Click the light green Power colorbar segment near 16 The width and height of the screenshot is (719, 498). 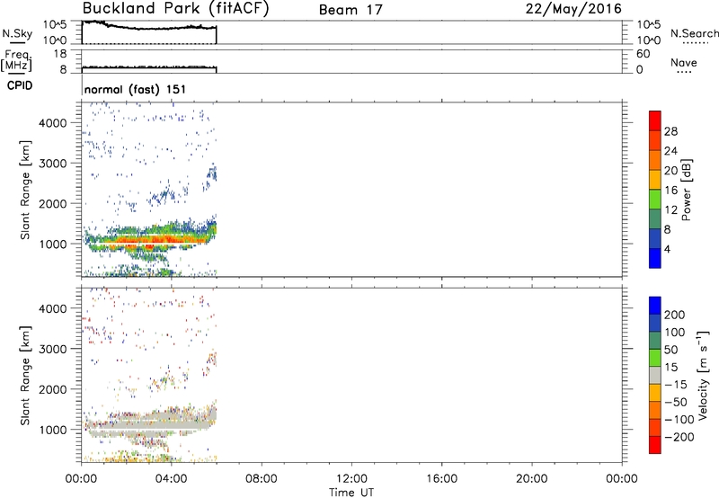click(655, 199)
